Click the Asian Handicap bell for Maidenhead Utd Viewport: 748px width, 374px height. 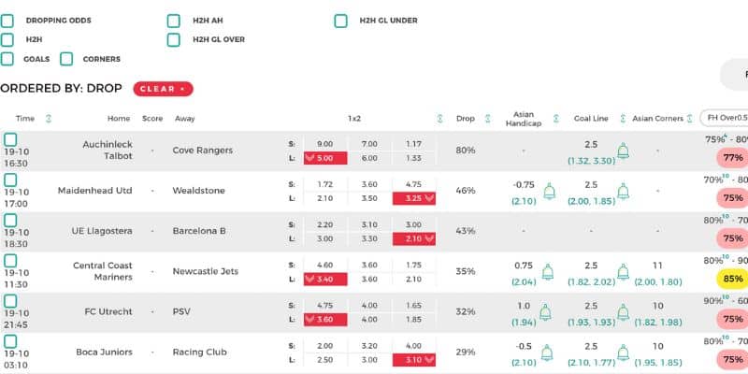549,192
